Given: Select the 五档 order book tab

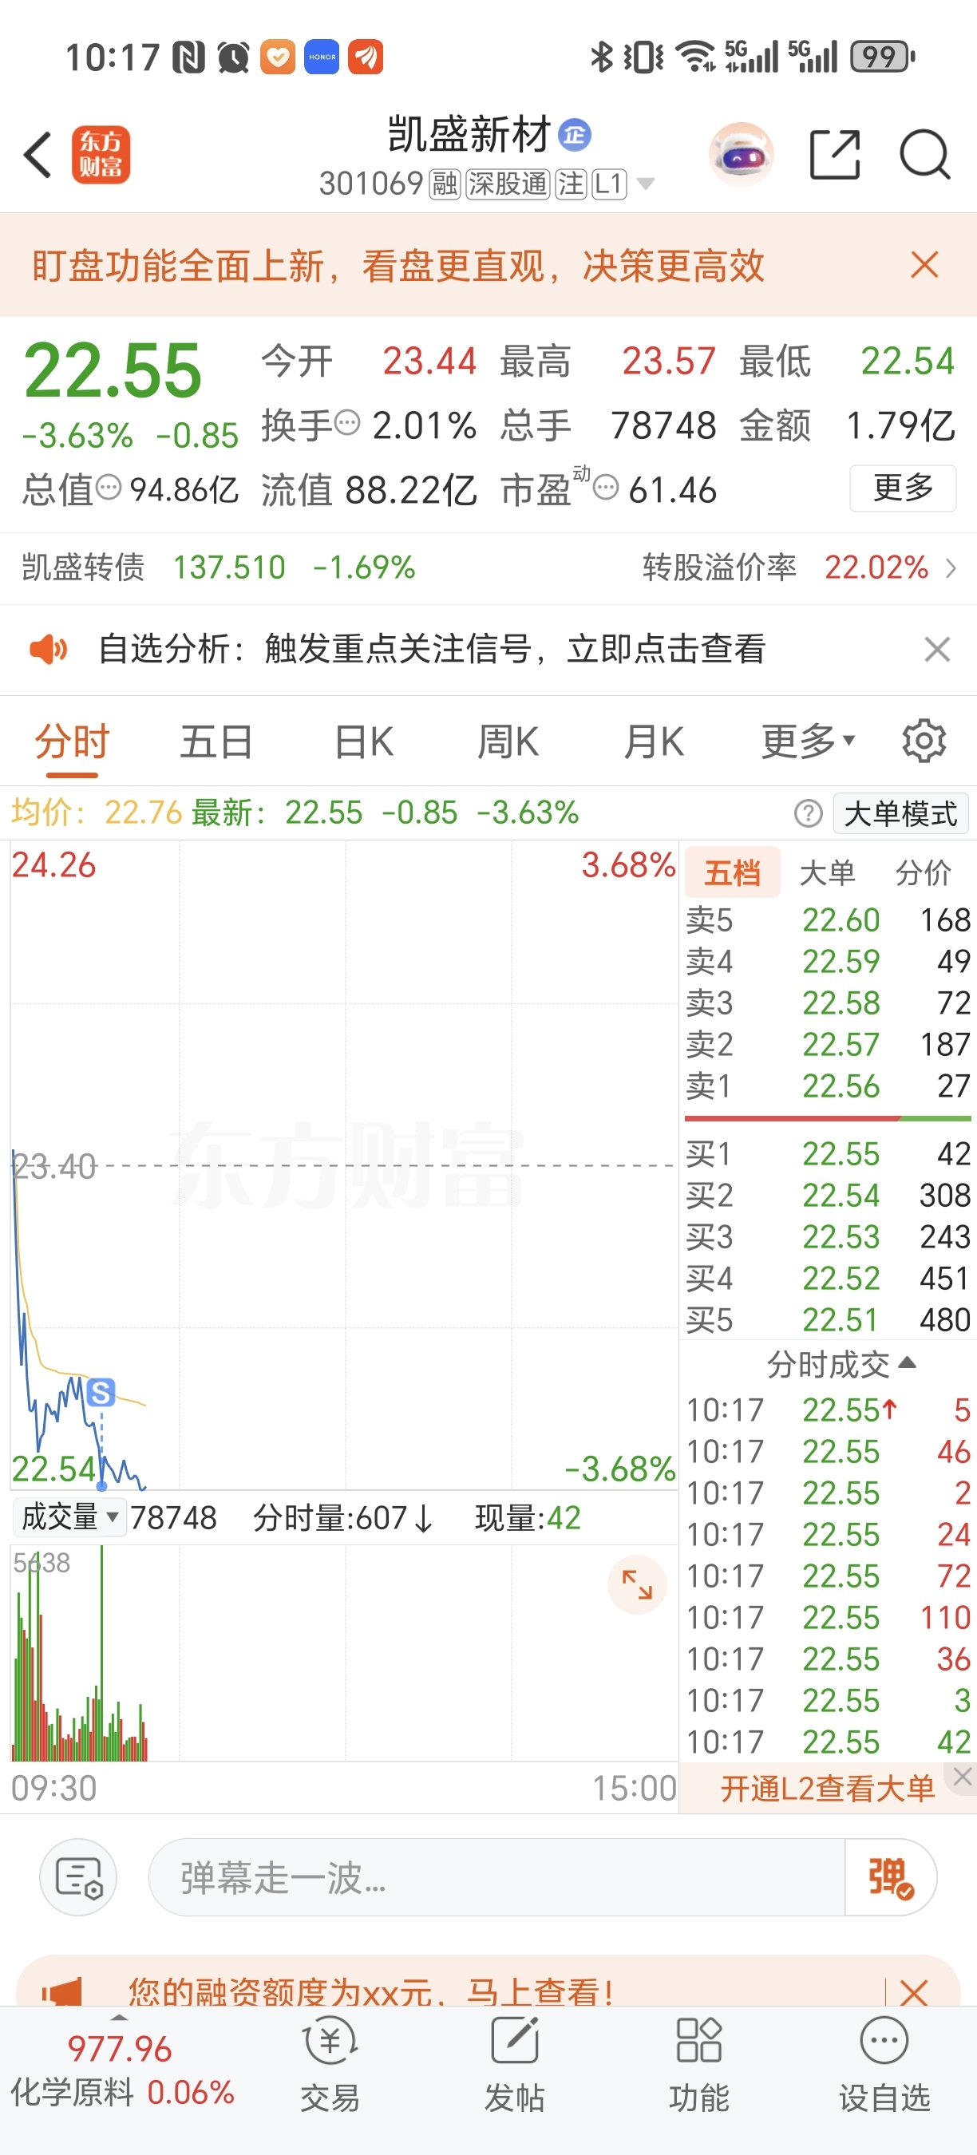Looking at the screenshot, I should 733,872.
